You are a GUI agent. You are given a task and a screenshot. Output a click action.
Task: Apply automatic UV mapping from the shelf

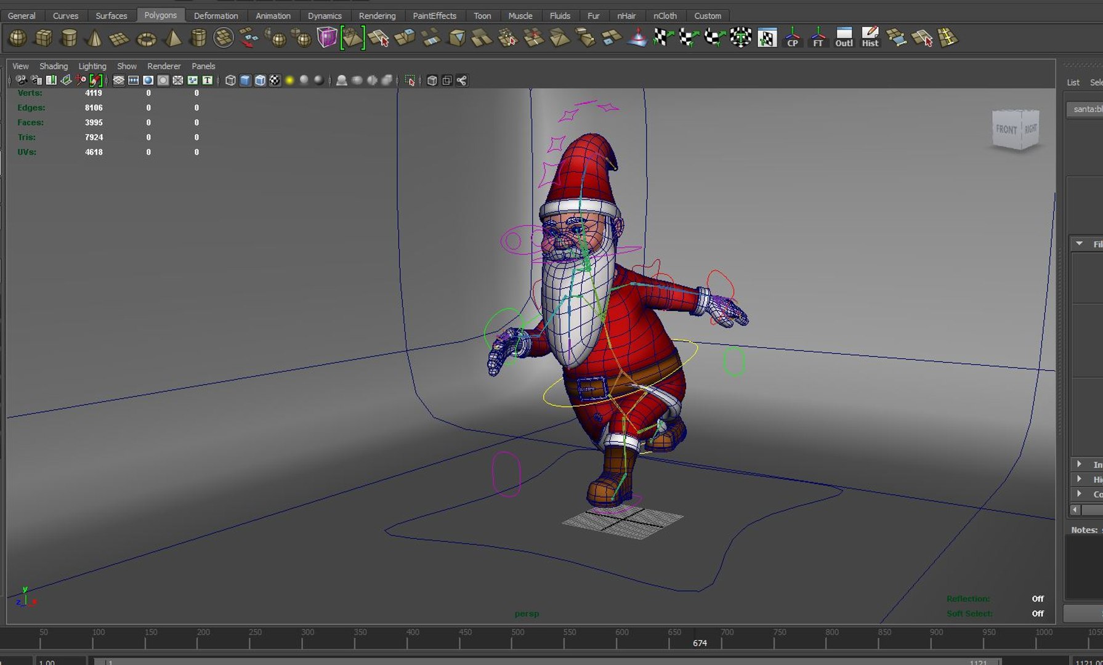741,38
